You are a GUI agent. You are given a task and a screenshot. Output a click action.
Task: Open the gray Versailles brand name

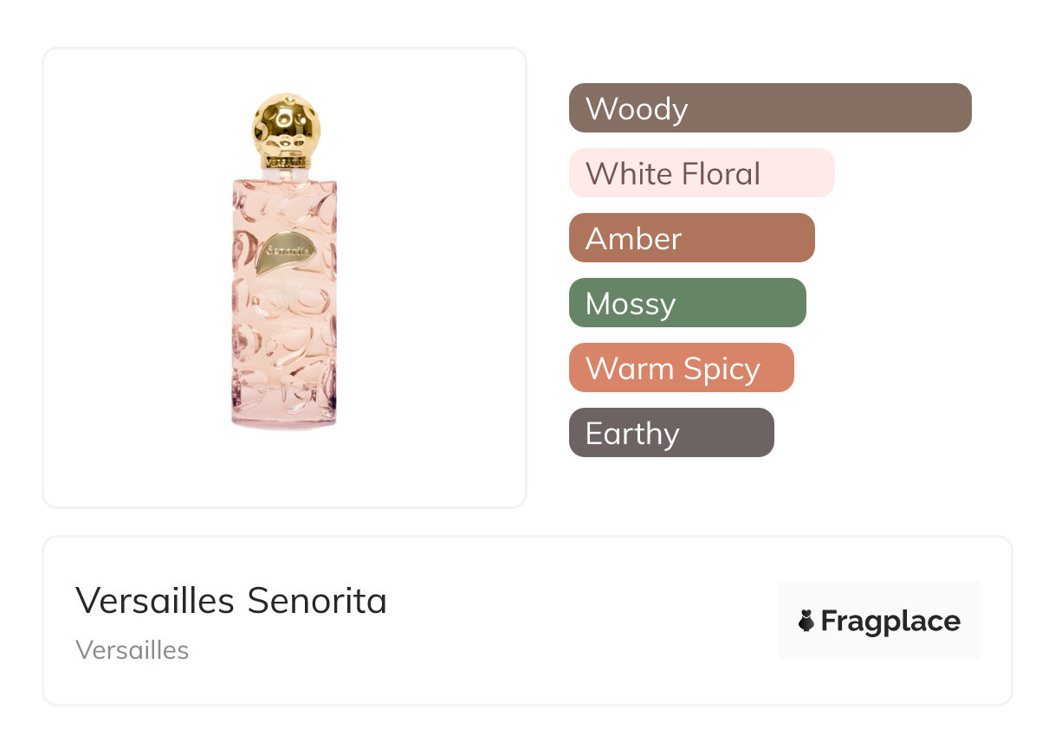click(x=133, y=649)
